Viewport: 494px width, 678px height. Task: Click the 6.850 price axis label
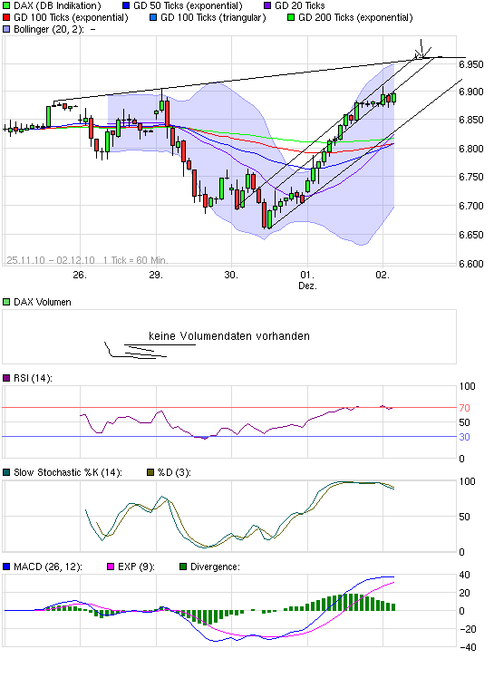click(x=471, y=120)
